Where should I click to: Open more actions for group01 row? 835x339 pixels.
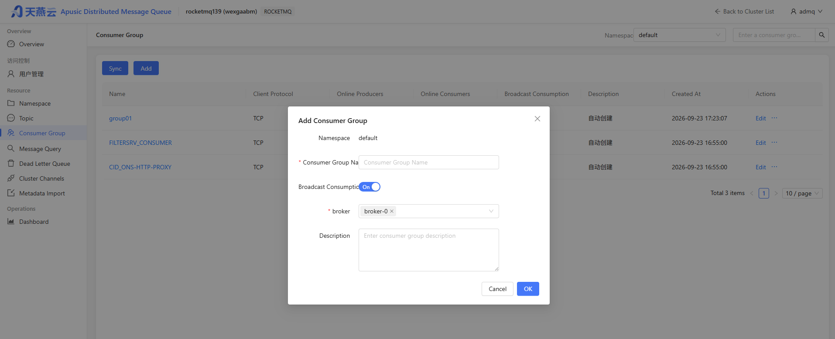click(x=774, y=118)
